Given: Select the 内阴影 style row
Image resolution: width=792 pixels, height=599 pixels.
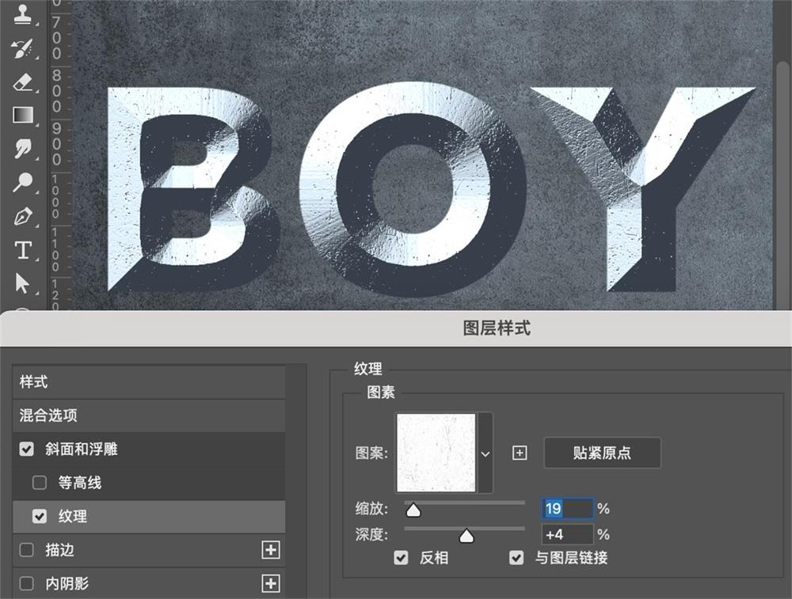Looking at the screenshot, I should click(149, 583).
